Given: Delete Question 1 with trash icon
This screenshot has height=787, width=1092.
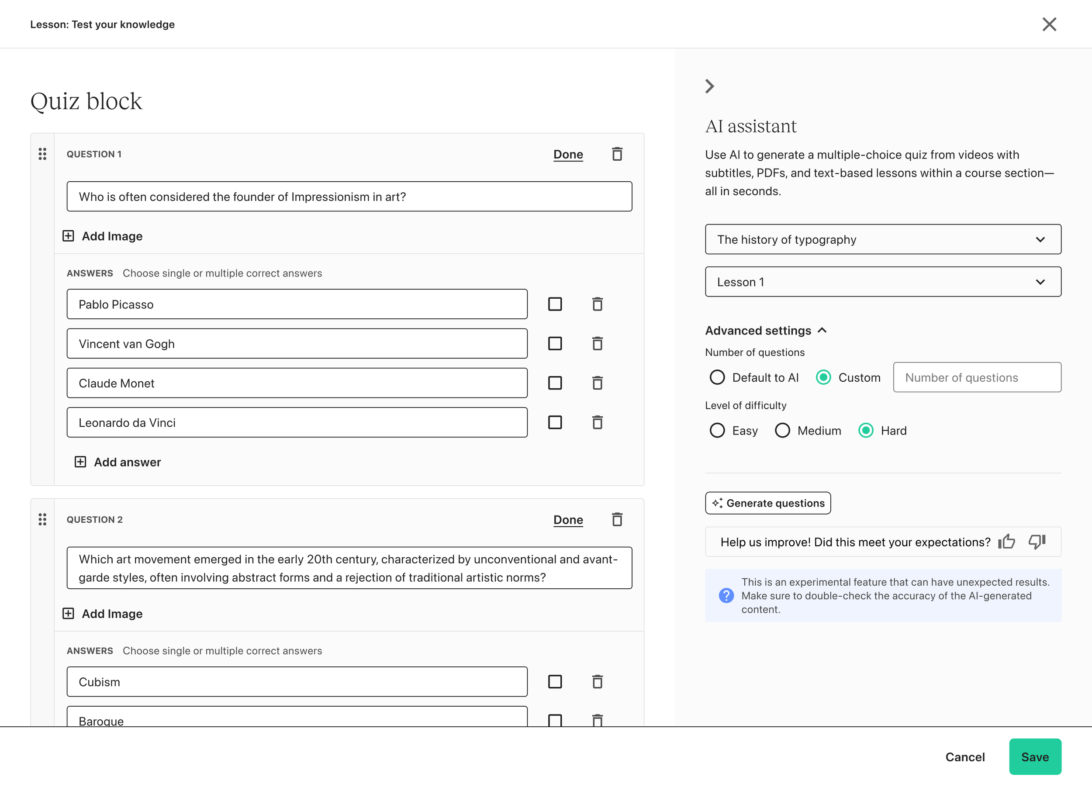Looking at the screenshot, I should pos(617,154).
